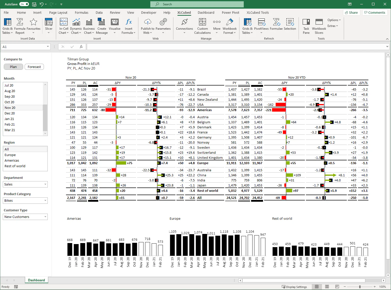Open the Formulas ribbon tab
This screenshot has height=290, width=391.
pos(82,12)
